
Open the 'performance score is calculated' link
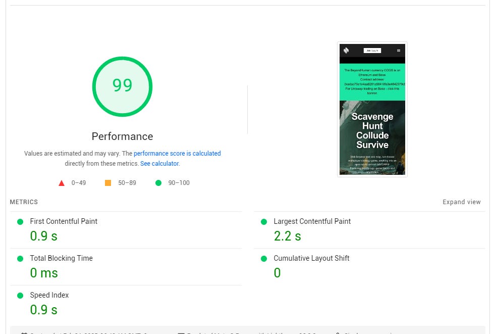click(177, 153)
